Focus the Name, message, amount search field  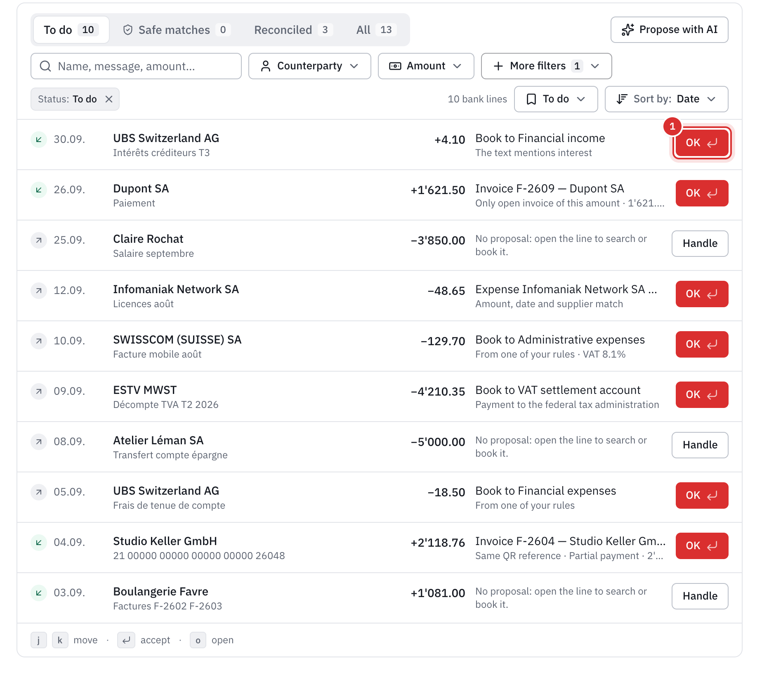click(136, 66)
